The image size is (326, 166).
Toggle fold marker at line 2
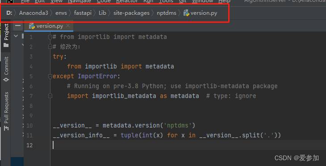(50, 47)
